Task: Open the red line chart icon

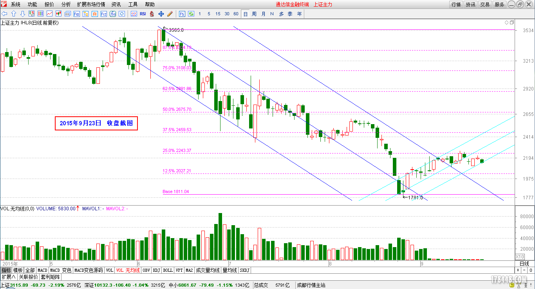Action: pyautogui.click(x=49, y=14)
